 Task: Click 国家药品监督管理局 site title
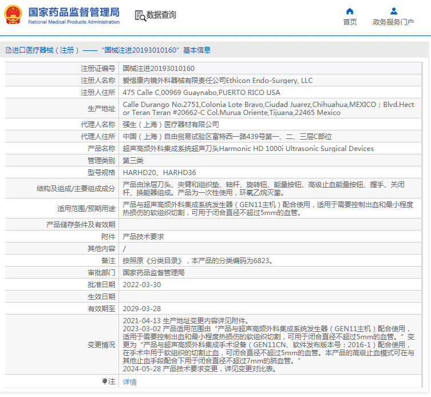tap(74, 12)
